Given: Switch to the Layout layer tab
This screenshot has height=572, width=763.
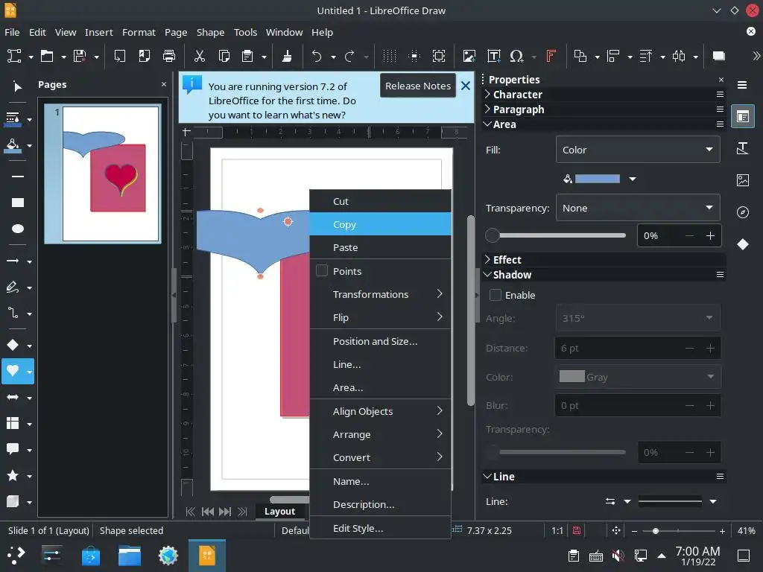Looking at the screenshot, I should (280, 511).
